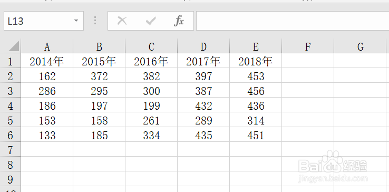Click cell with value 158

(99, 120)
